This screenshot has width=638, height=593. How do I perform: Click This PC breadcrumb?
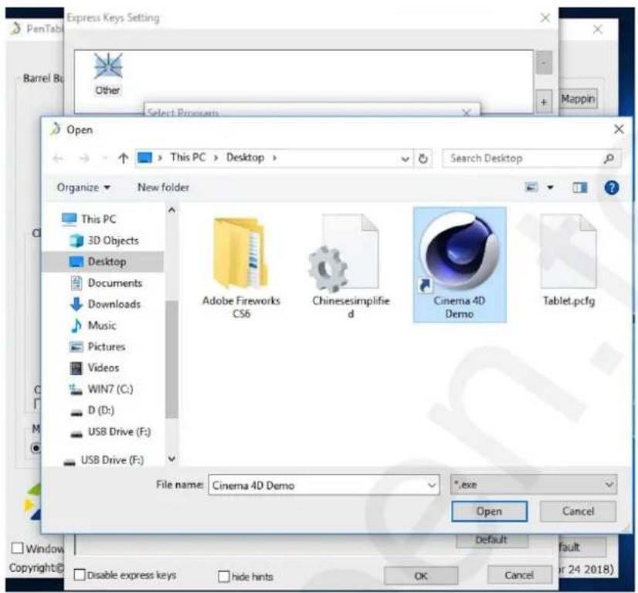188,158
